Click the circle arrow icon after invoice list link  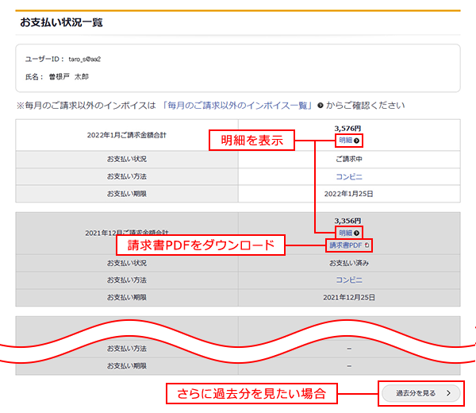(x=320, y=105)
